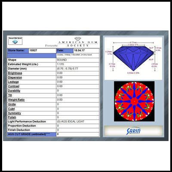The height and width of the screenshot is (172, 172).
Task: Open the Symmetry link
Action: click(x=14, y=113)
